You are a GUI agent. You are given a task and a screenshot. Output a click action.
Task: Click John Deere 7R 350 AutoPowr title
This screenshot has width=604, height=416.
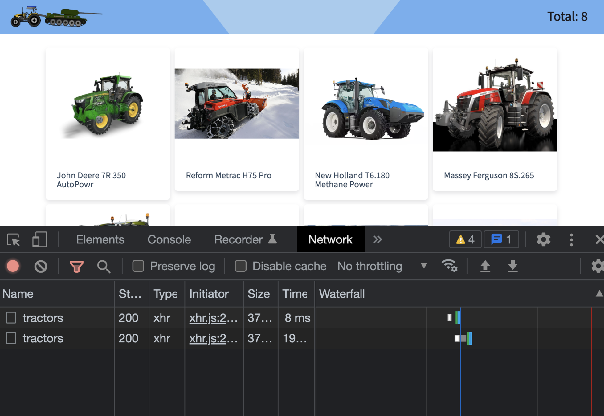coord(91,180)
